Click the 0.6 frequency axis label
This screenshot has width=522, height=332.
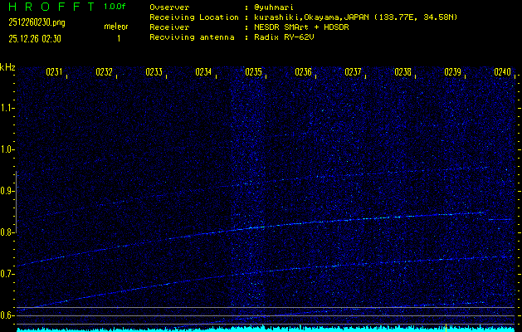(x=7, y=315)
